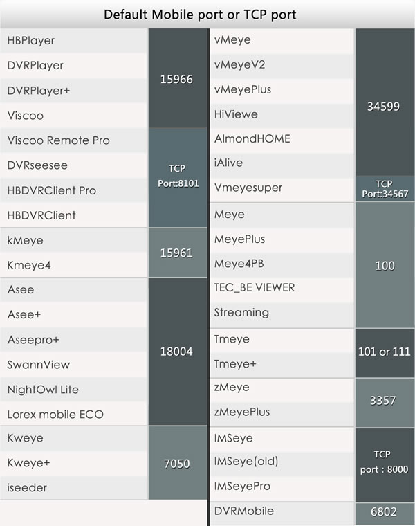The image size is (415, 526).
Task: Click the 18004 port cell
Action: click(x=176, y=352)
